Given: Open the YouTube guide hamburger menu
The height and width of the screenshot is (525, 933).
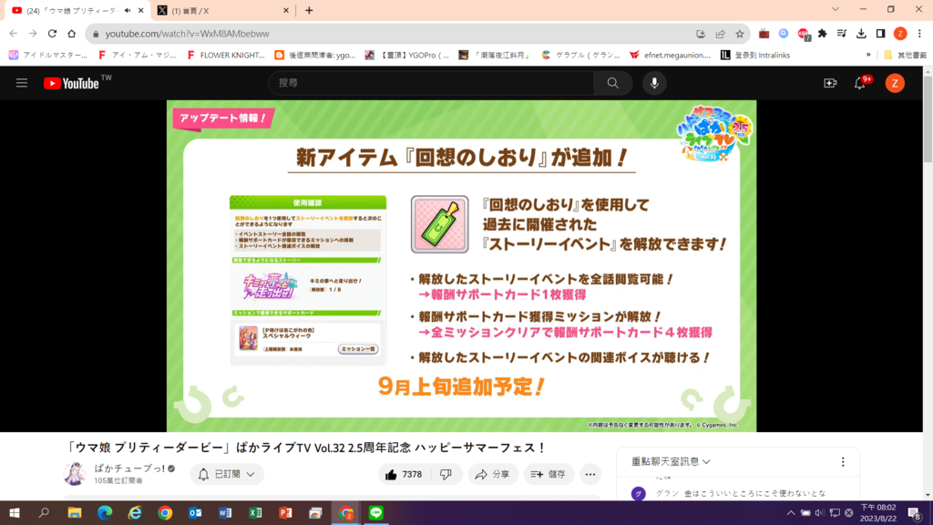Looking at the screenshot, I should coord(22,83).
